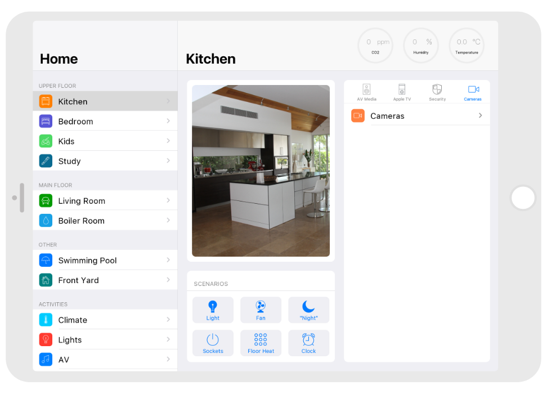
Task: Tap the orange Kitchen room icon
Action: (46, 101)
